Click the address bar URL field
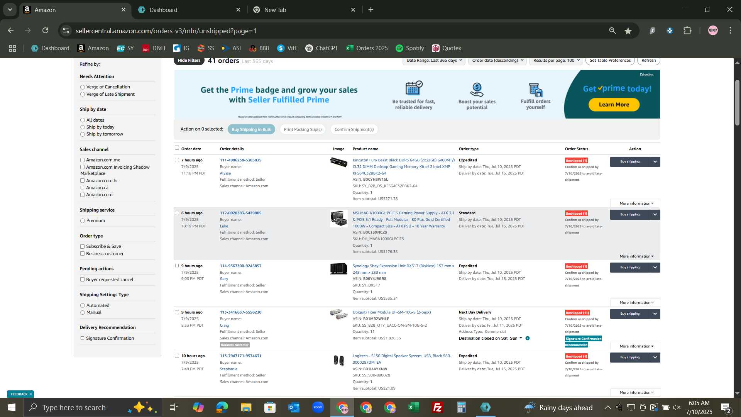Image resolution: width=741 pixels, height=417 pixels. tap(336, 31)
